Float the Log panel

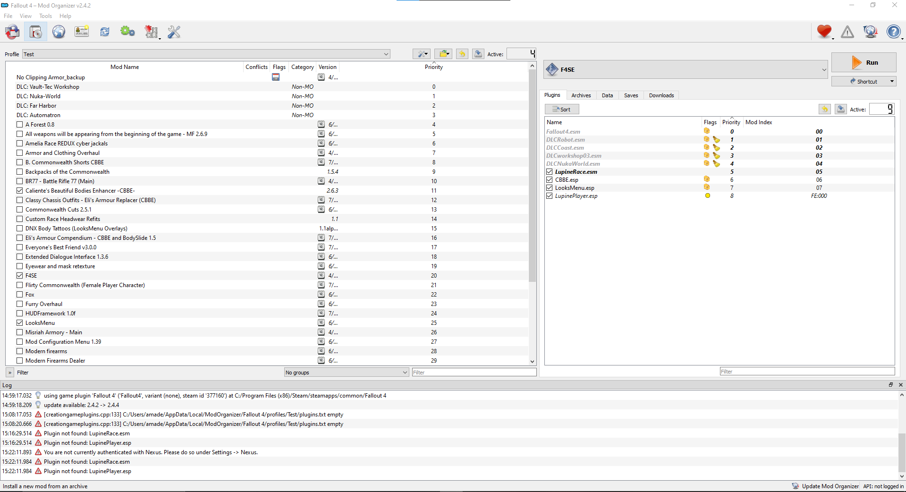pos(891,385)
